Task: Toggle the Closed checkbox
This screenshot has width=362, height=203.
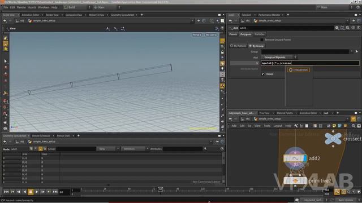Action: 262,74
